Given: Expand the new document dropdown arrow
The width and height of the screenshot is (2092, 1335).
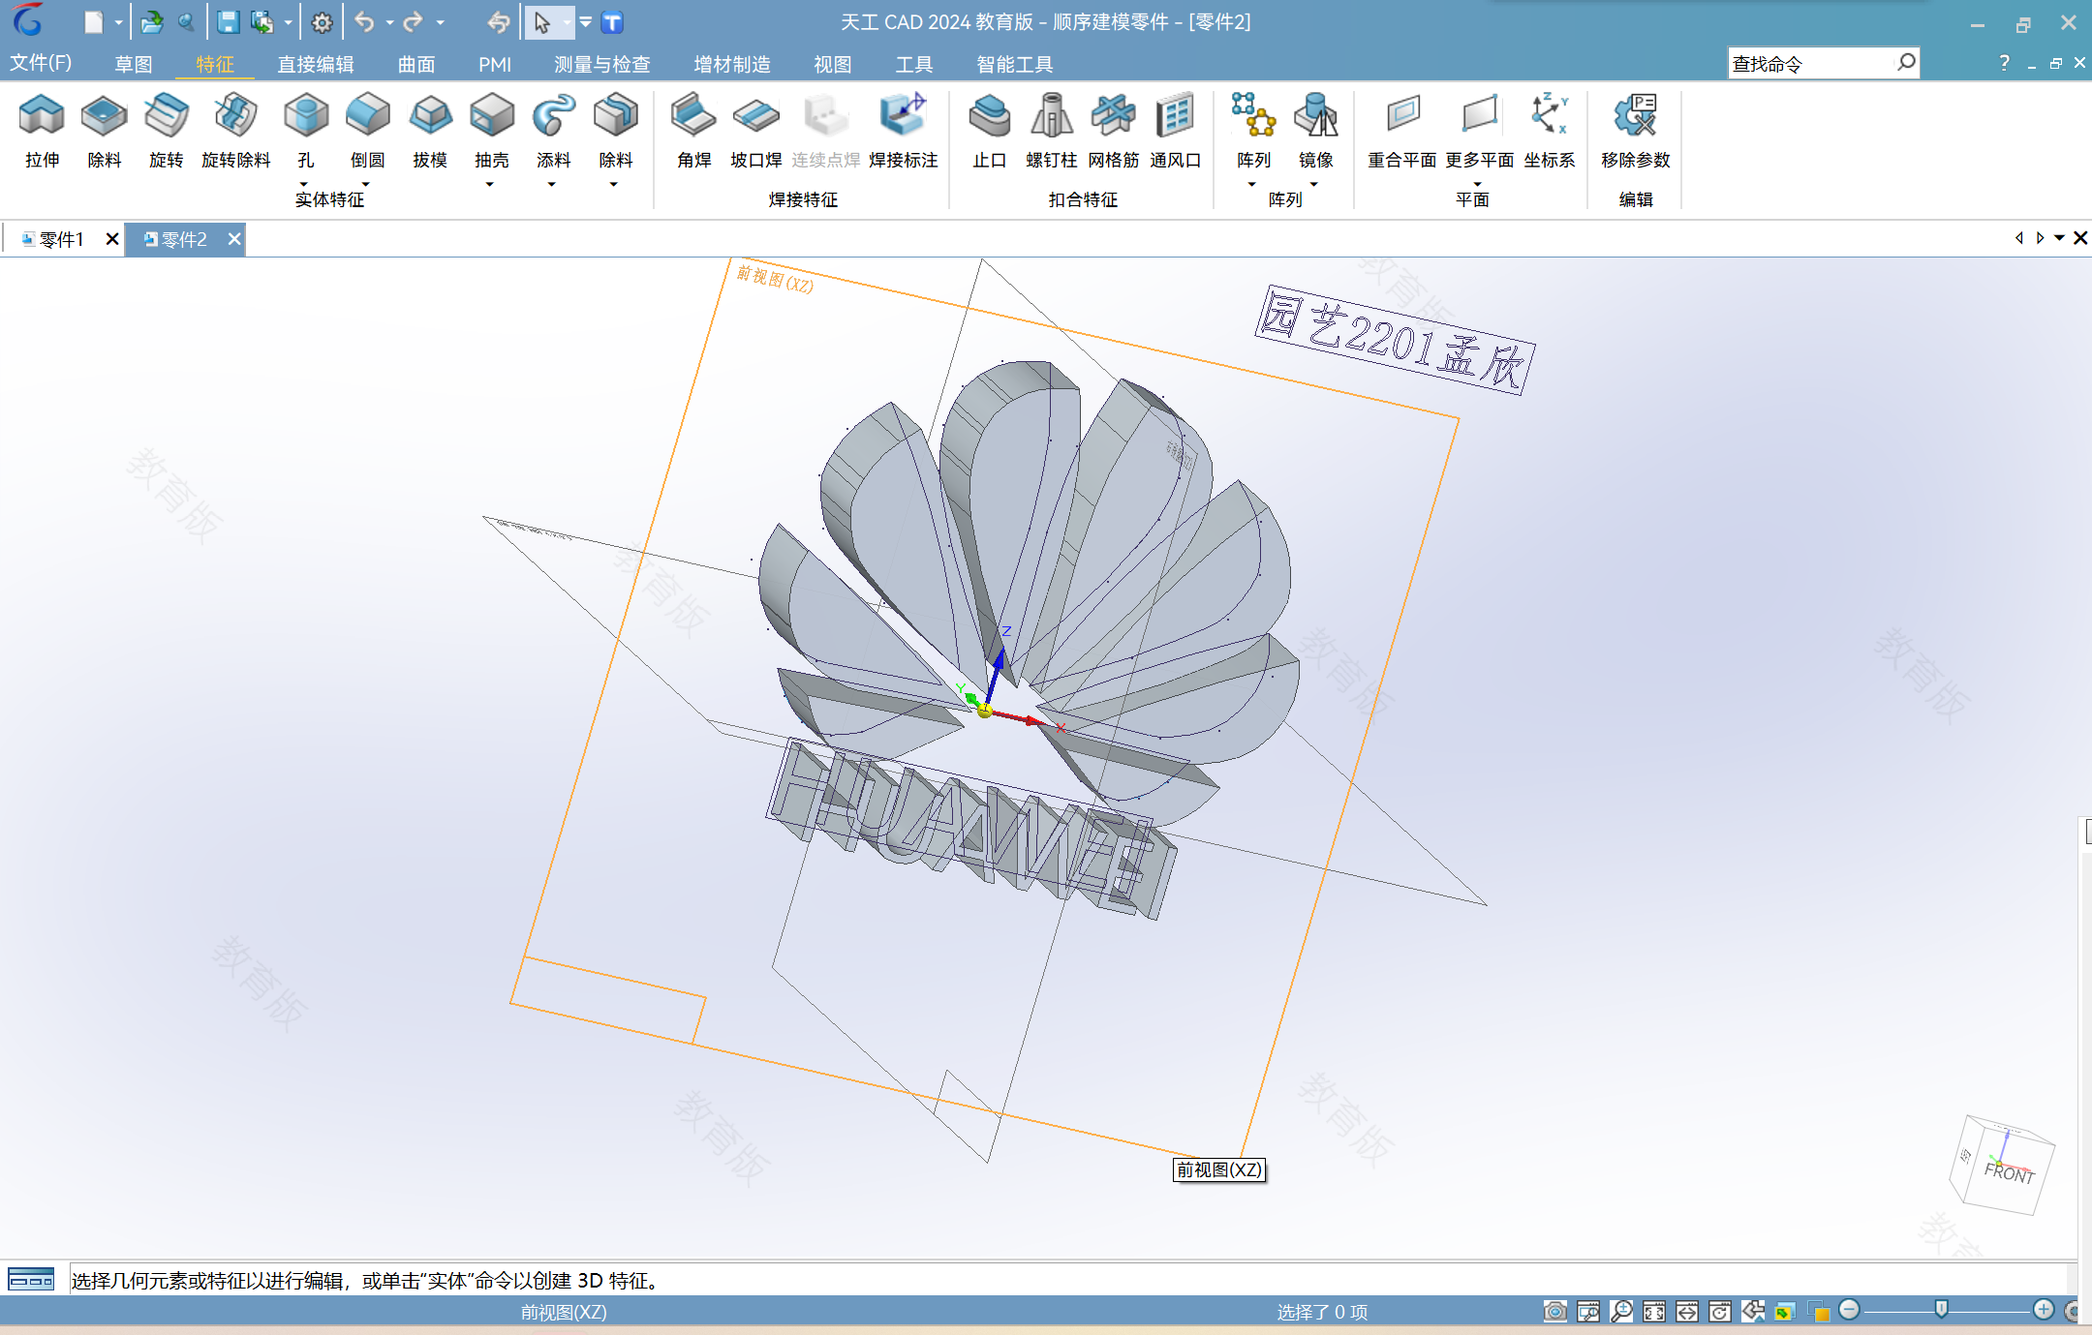Looking at the screenshot, I should tap(118, 22).
